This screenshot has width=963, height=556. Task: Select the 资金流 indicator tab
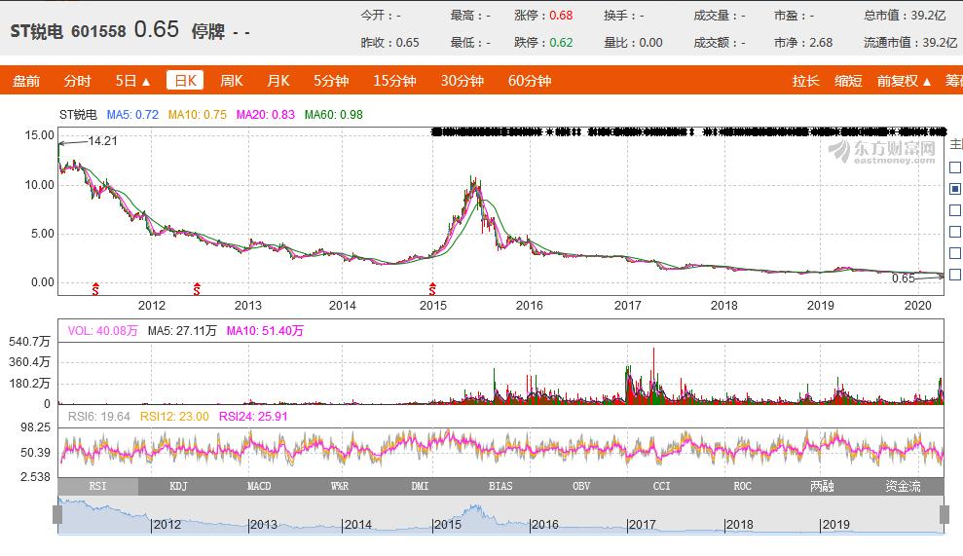pyautogui.click(x=903, y=486)
